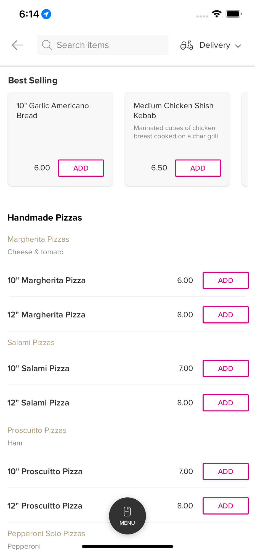The height and width of the screenshot is (553, 255).
Task: Add 12" Salami Pizza to order
Action: [225, 403]
